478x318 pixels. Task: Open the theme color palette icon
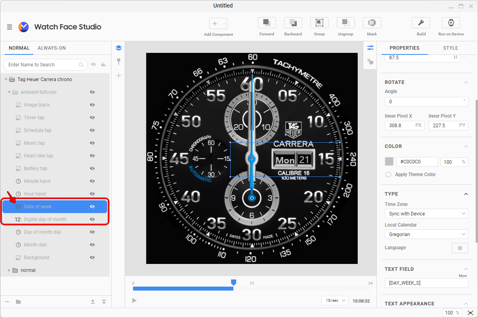click(370, 62)
